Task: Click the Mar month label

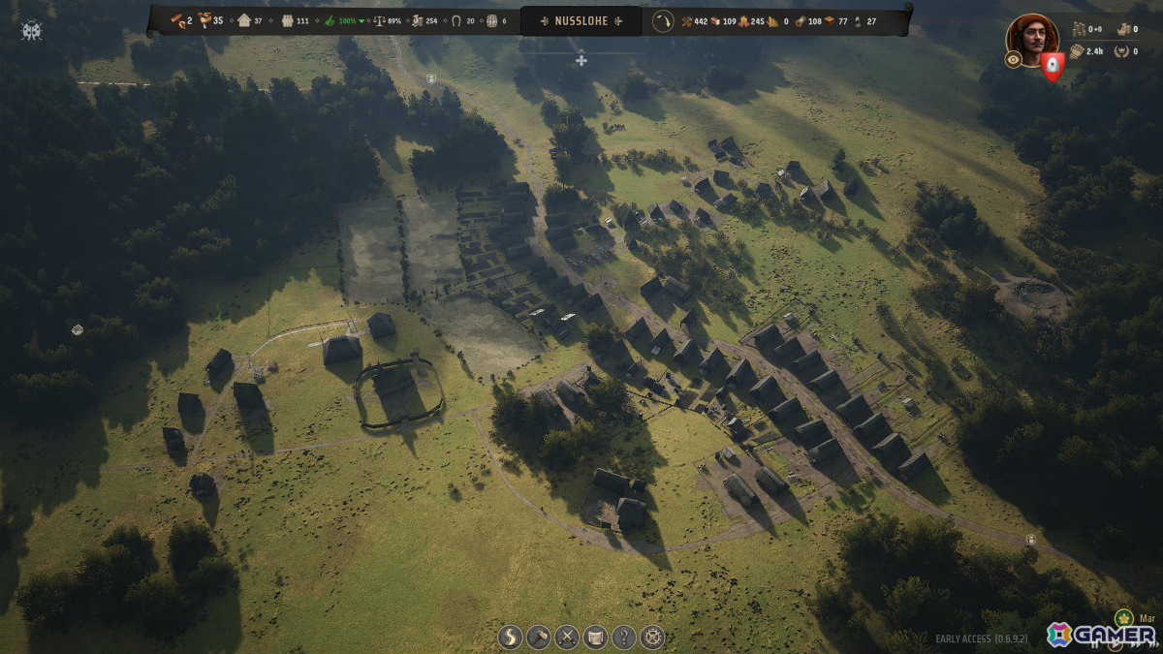Action: (x=1147, y=617)
